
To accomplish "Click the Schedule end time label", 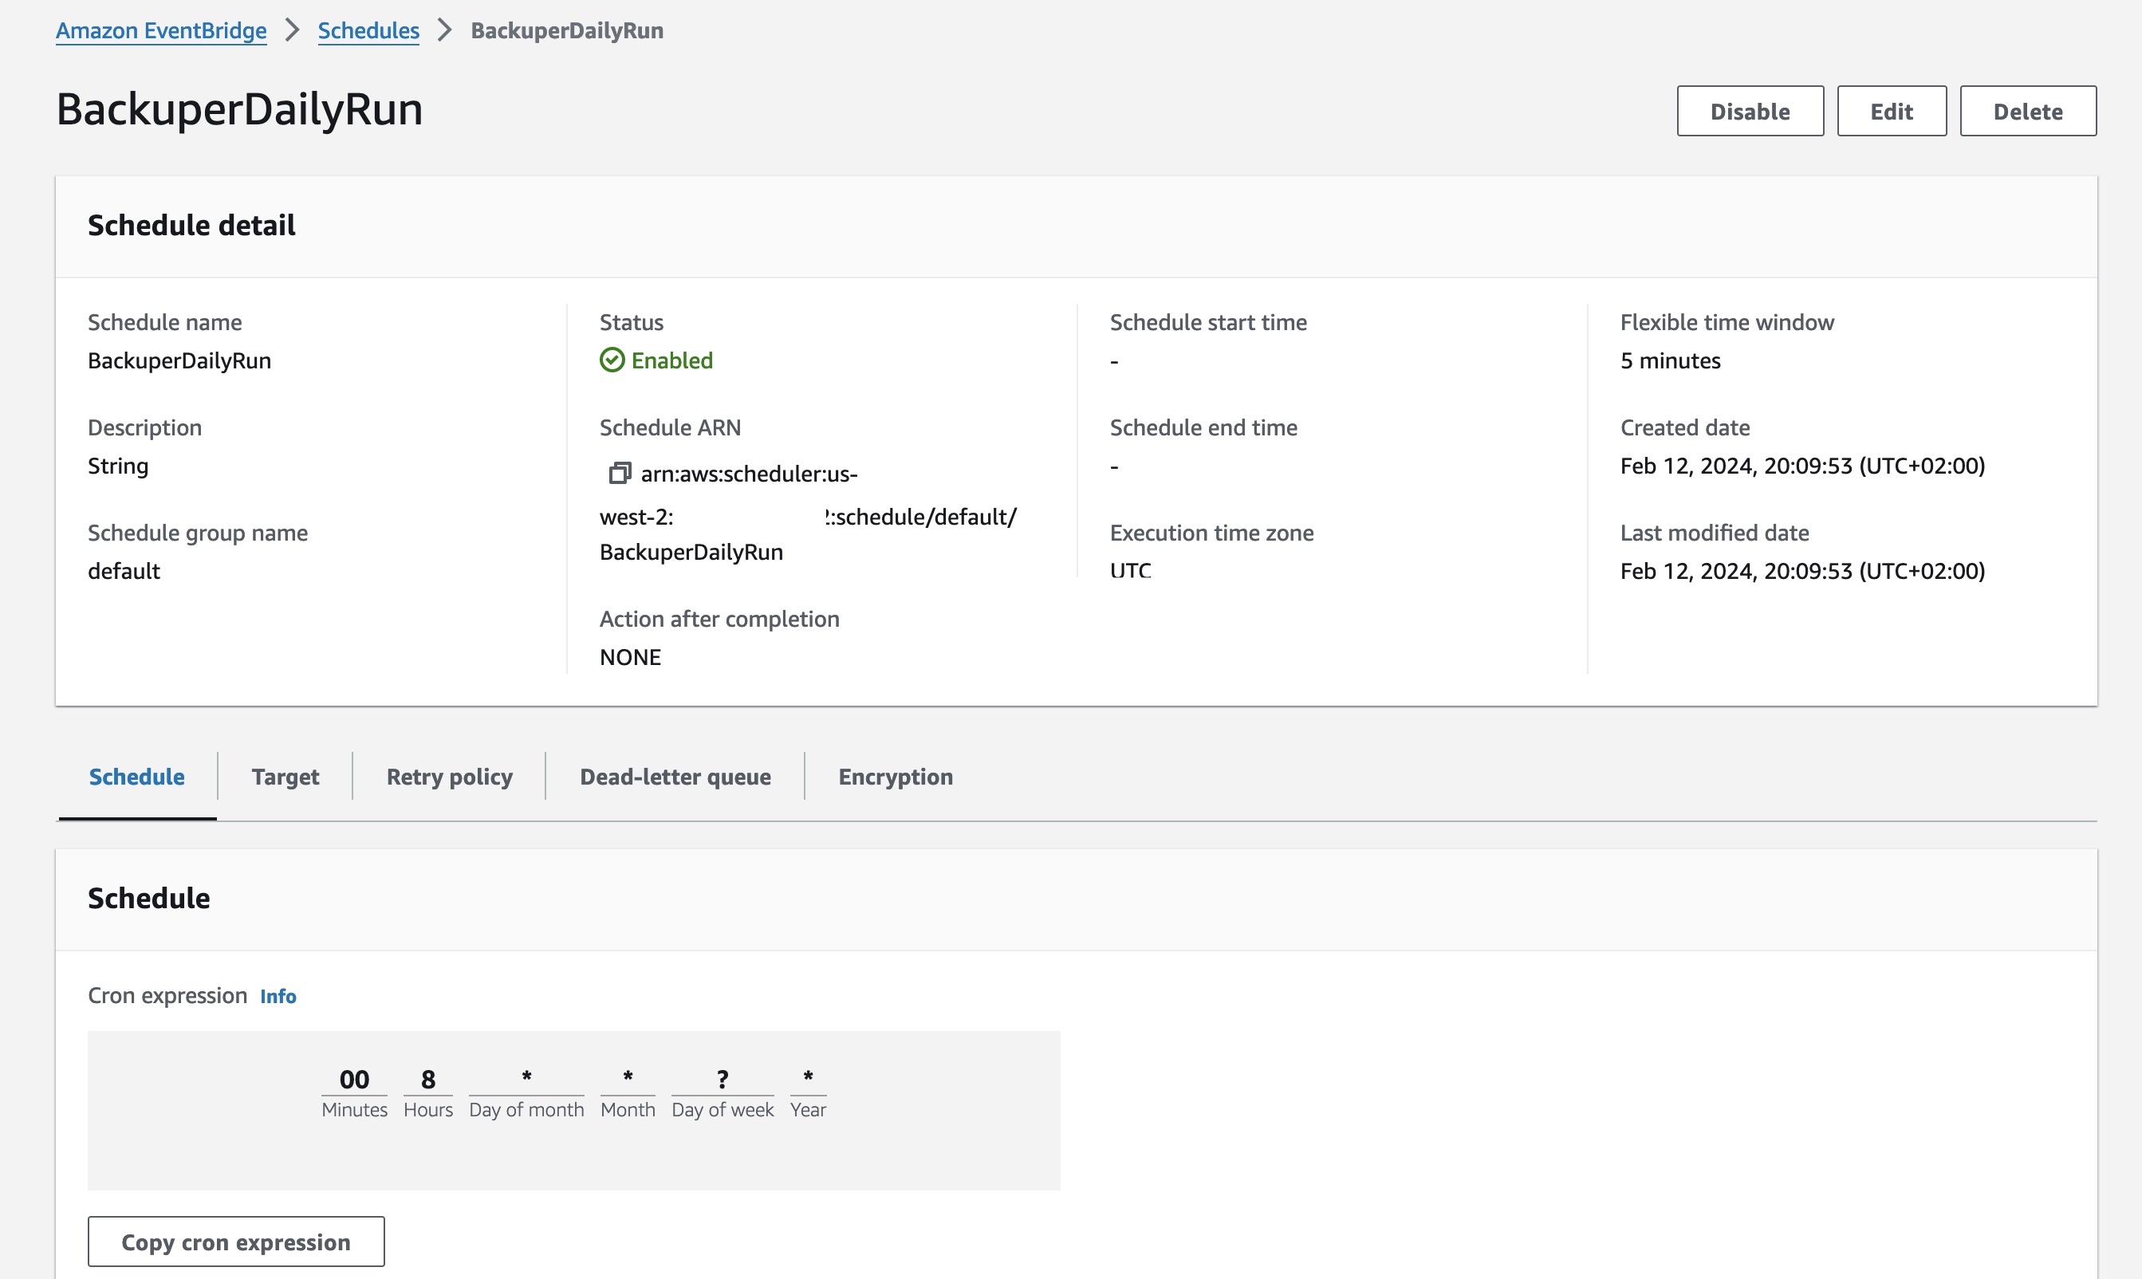I will [1203, 427].
